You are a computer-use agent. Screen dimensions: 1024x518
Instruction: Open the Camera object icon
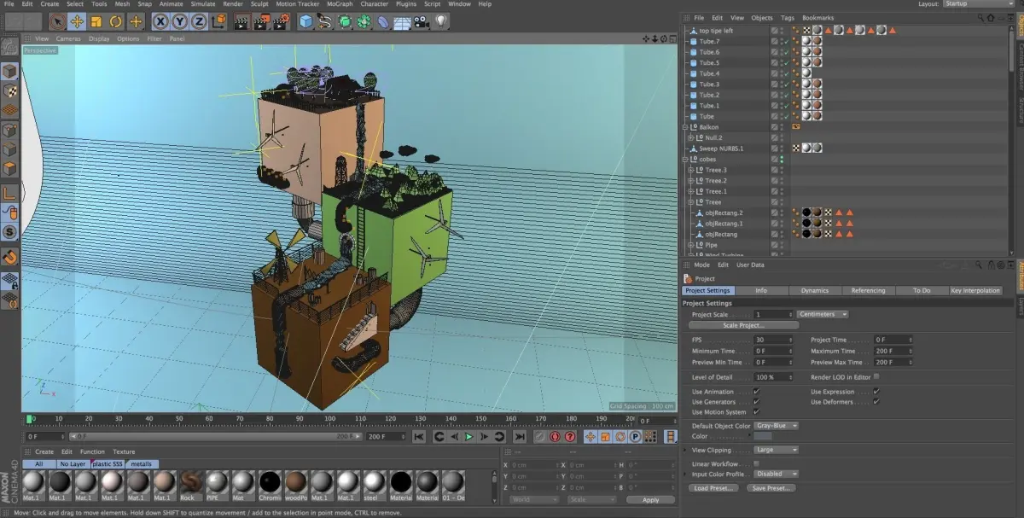click(x=422, y=21)
